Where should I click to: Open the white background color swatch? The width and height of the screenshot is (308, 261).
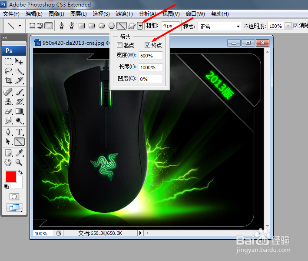[19, 184]
